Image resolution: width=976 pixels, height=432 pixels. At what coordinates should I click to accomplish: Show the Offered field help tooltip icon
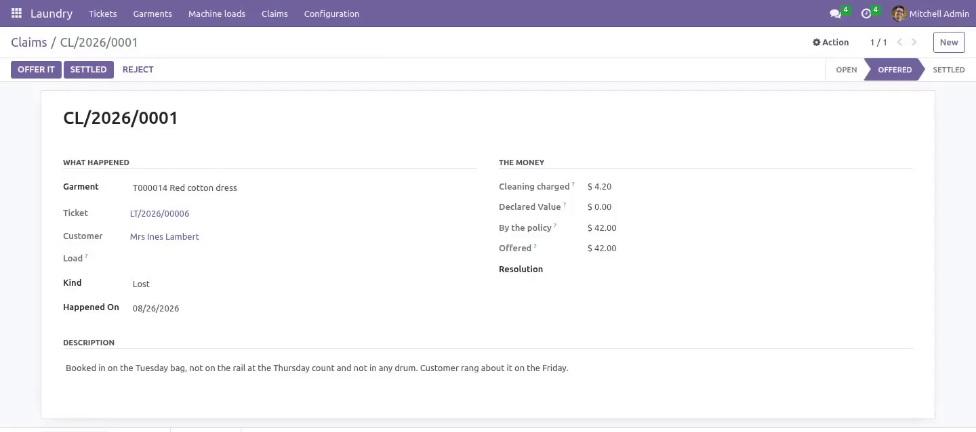tap(535, 246)
